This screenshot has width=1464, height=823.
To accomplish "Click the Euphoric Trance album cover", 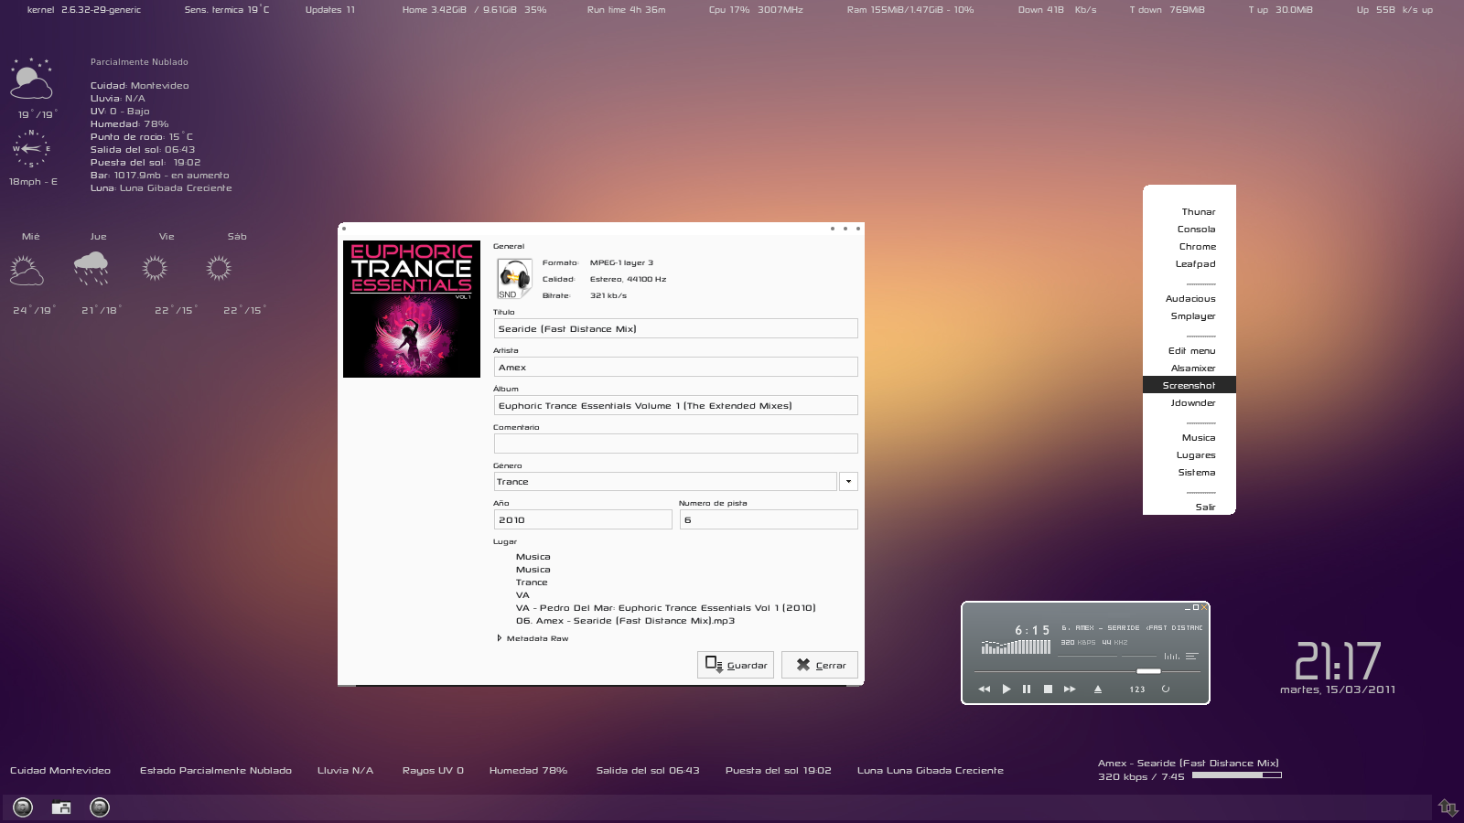I will (x=412, y=309).
